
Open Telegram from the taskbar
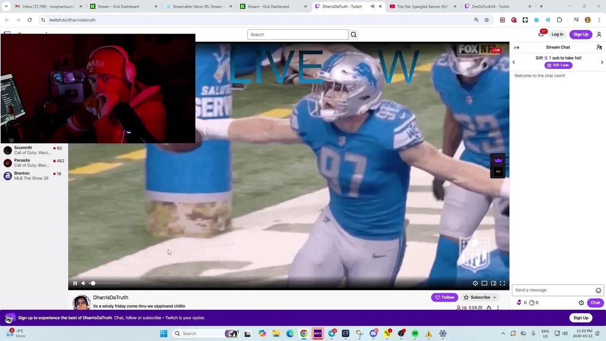[332, 333]
